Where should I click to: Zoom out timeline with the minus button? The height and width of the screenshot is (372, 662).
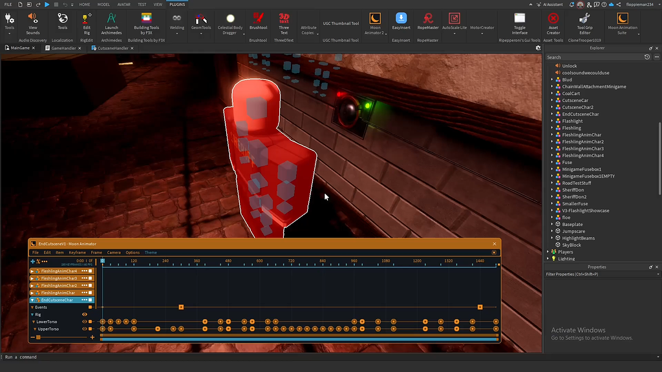tap(32, 337)
